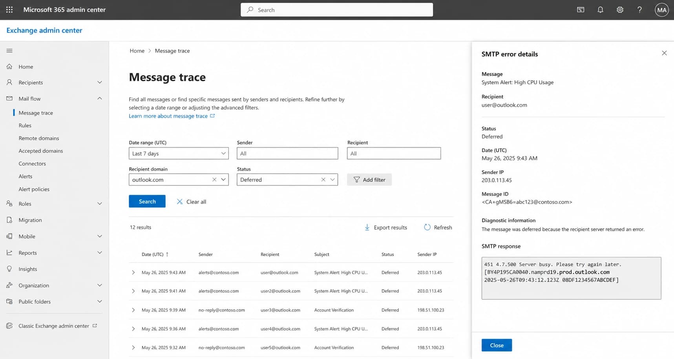The width and height of the screenshot is (674, 359).
Task: Close the SMTP error details panel X
Action: point(664,53)
